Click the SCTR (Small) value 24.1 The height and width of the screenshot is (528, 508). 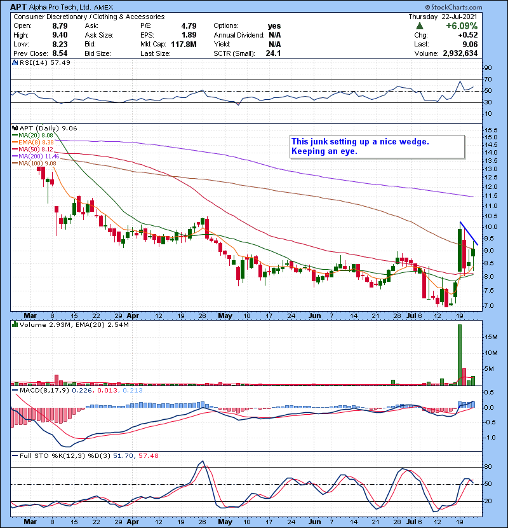[273, 53]
